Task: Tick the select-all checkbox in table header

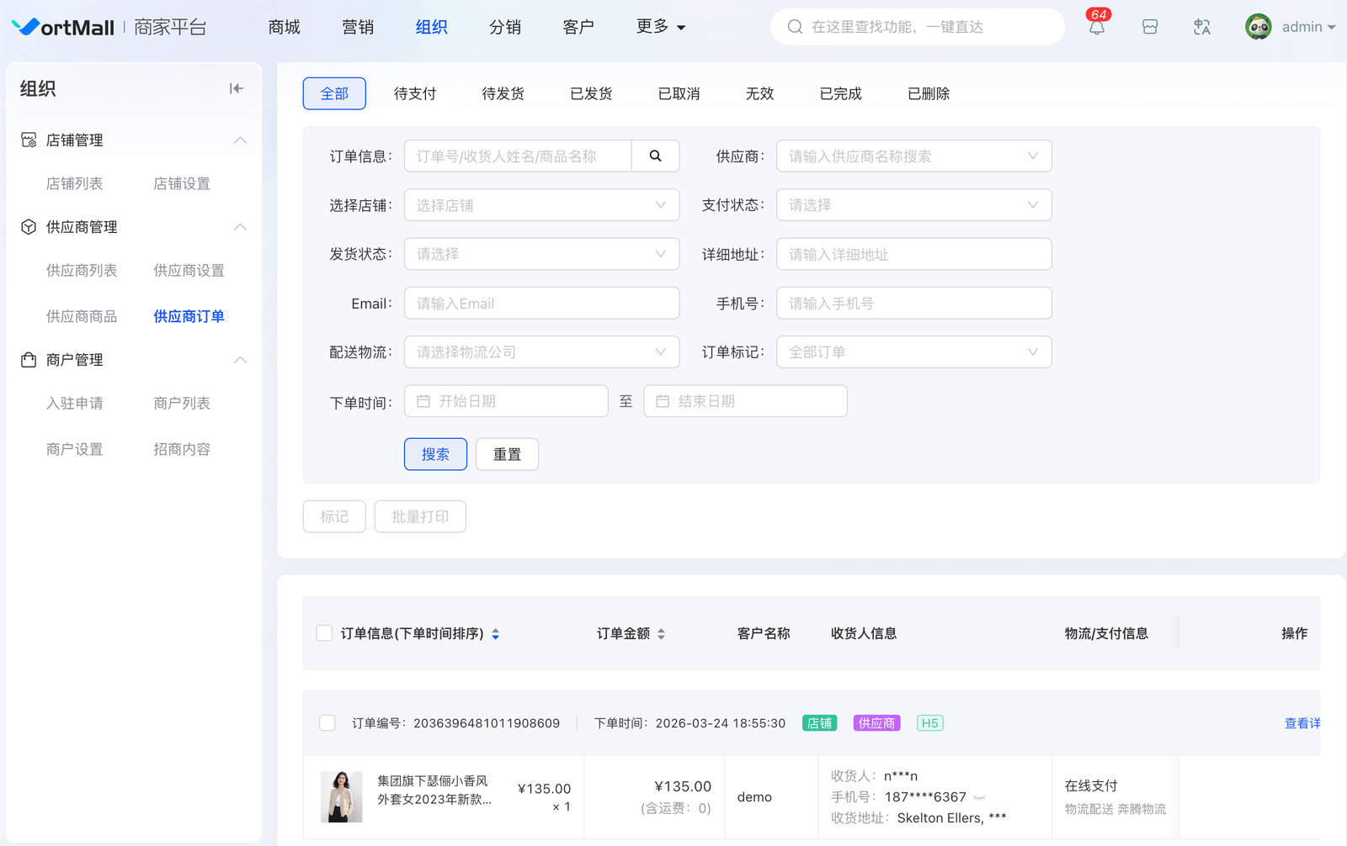Action: coord(324,633)
